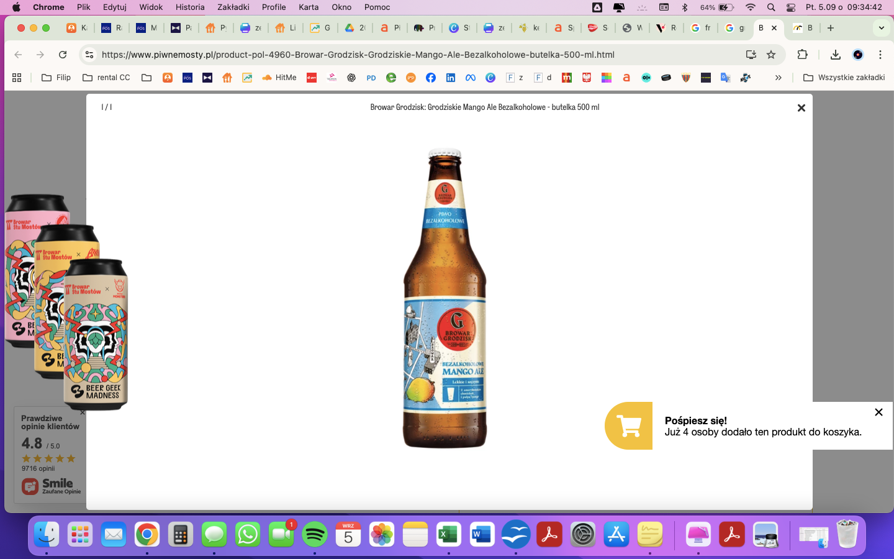This screenshot has height=559, width=894.
Task: Open a new browser tab
Action: point(831,28)
